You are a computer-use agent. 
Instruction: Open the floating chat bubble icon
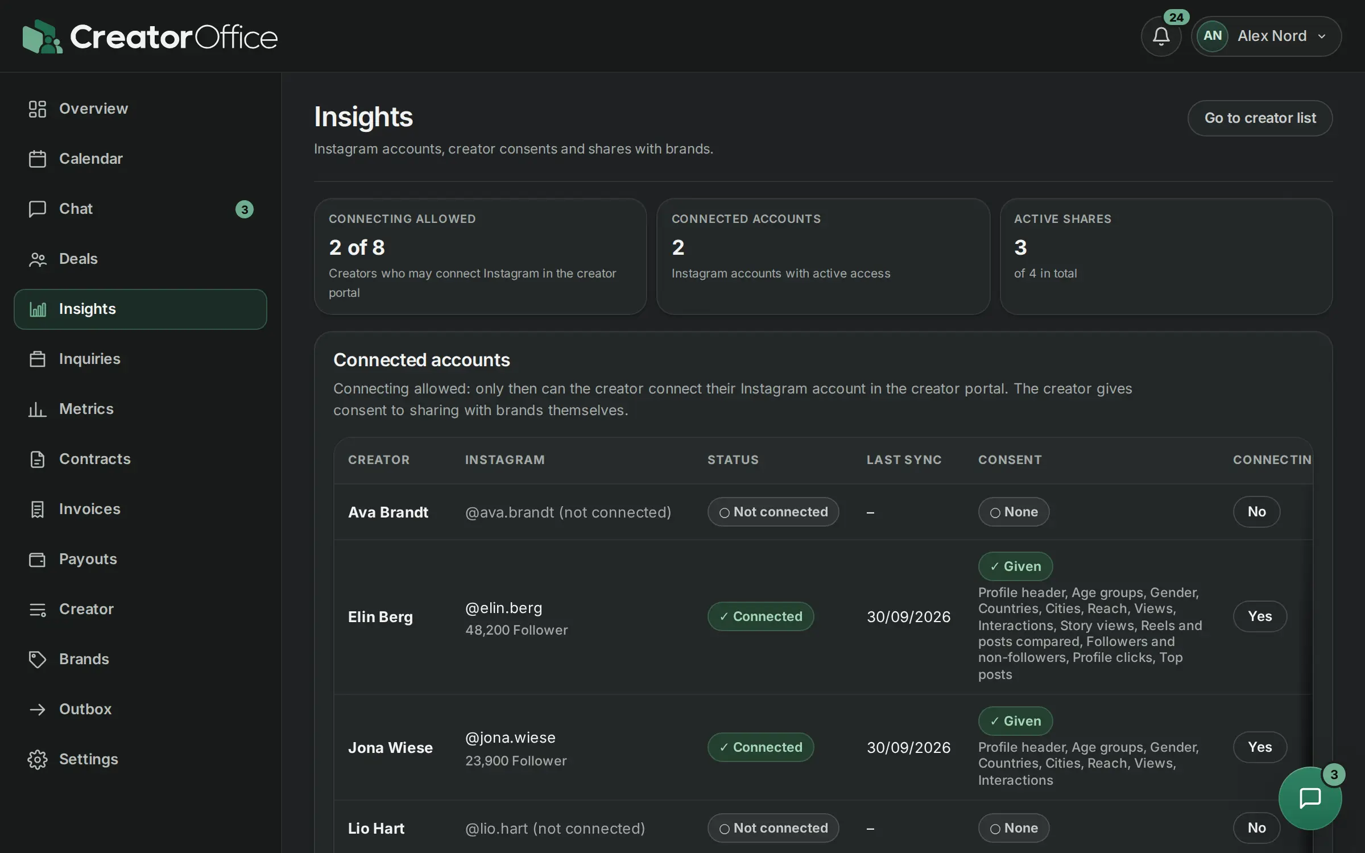(1310, 798)
